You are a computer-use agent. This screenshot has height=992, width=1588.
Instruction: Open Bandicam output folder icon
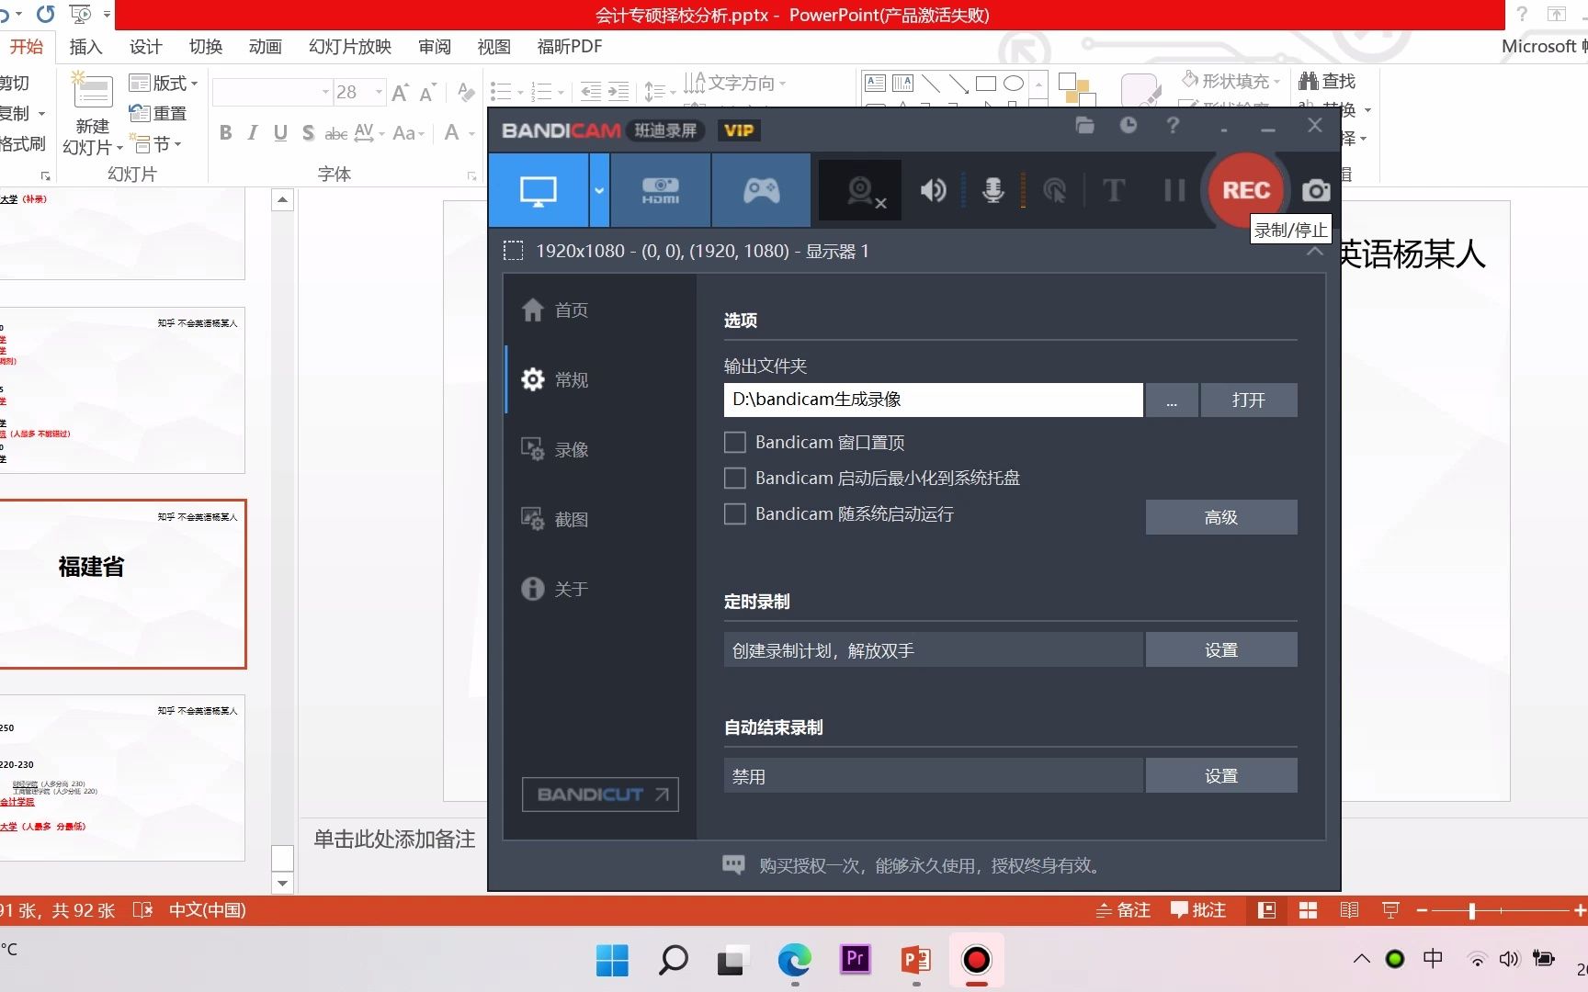tap(1085, 126)
